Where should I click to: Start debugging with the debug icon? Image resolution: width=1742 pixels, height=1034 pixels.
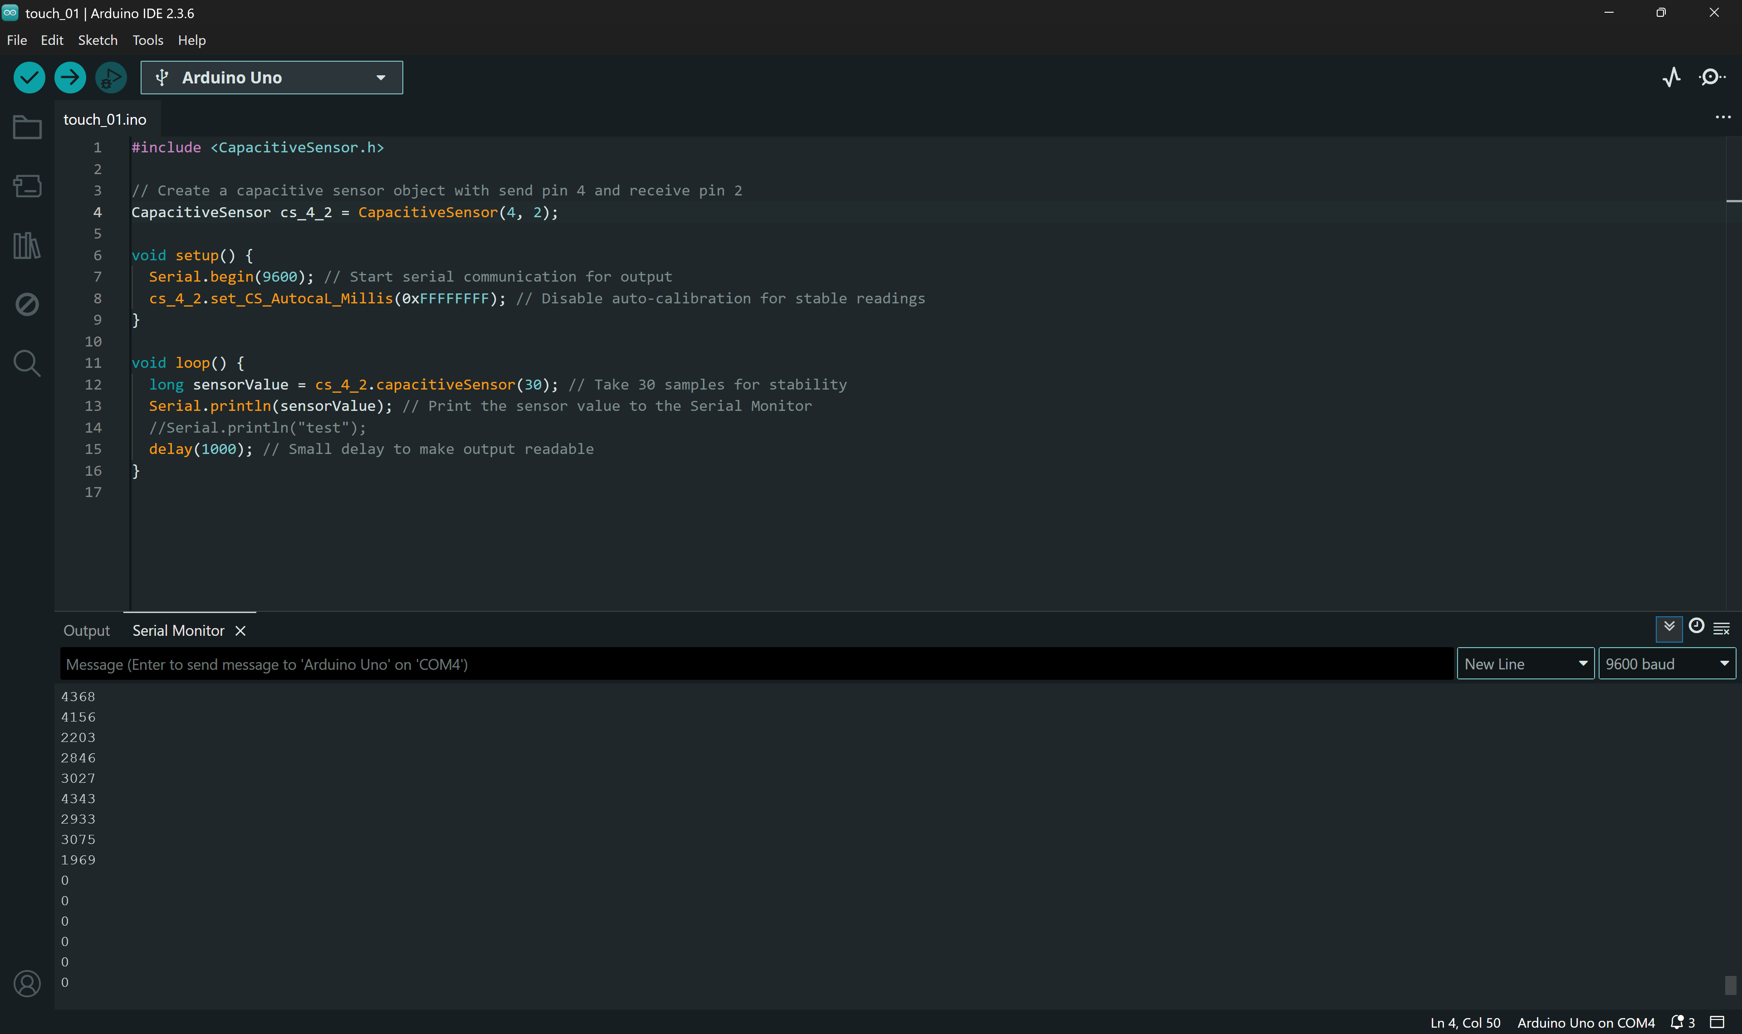point(111,78)
